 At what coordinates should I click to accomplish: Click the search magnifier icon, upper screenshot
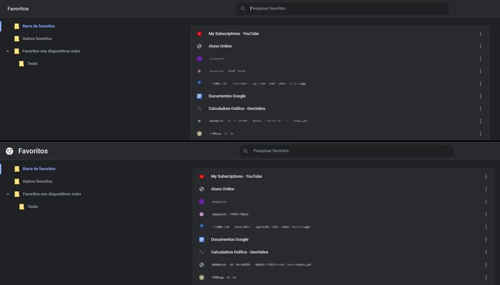click(243, 8)
